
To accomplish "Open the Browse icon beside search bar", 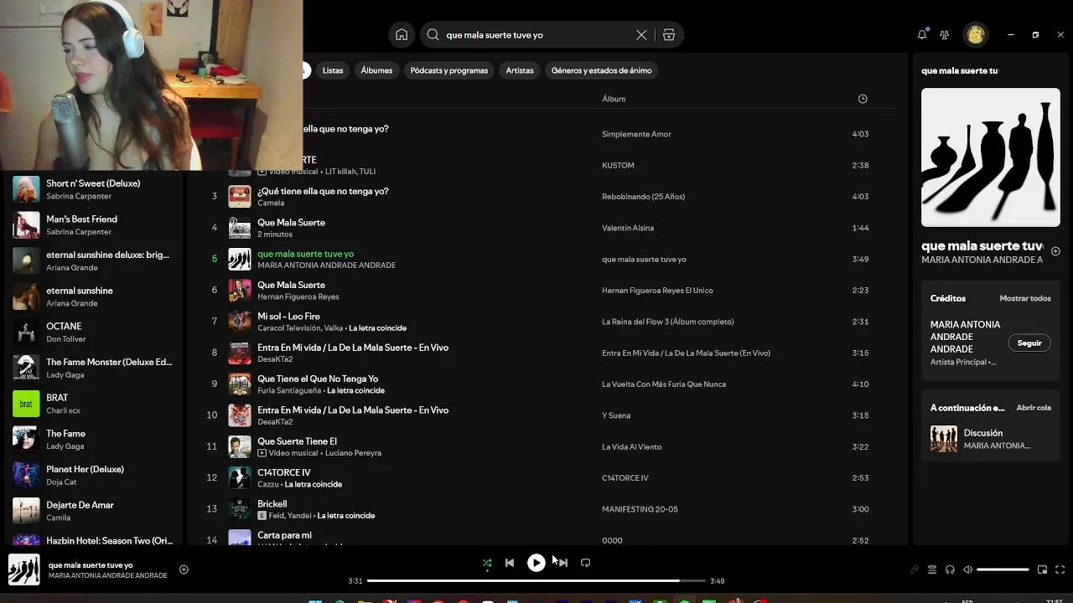I will (669, 34).
